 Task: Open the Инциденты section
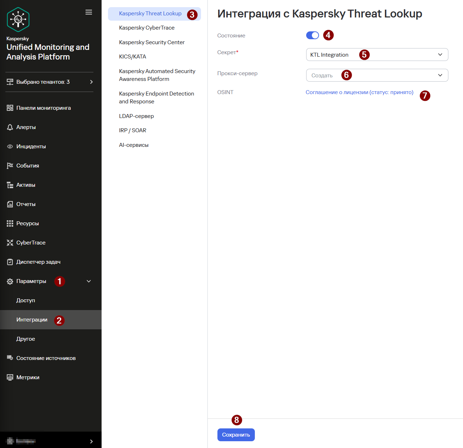[31, 146]
